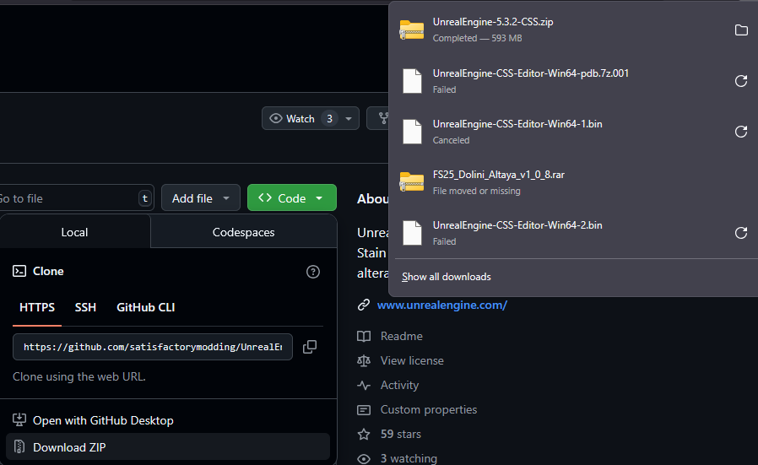Click the Fork icon button
Screen dimensions: 758x465
(383, 118)
